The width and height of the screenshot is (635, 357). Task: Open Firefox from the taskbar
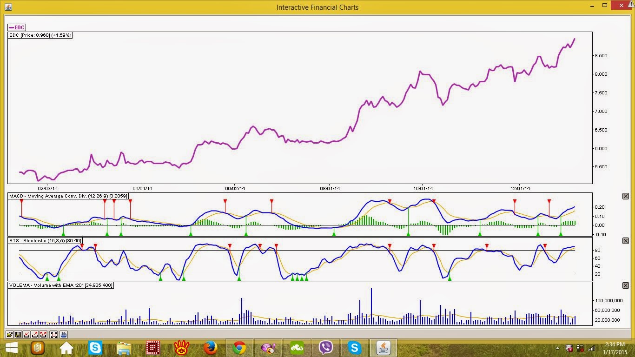211,347
